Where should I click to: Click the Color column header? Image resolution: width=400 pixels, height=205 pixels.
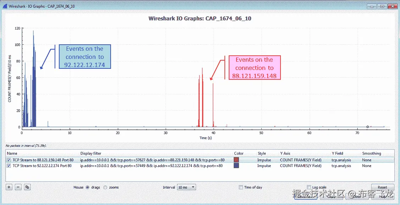click(239, 154)
